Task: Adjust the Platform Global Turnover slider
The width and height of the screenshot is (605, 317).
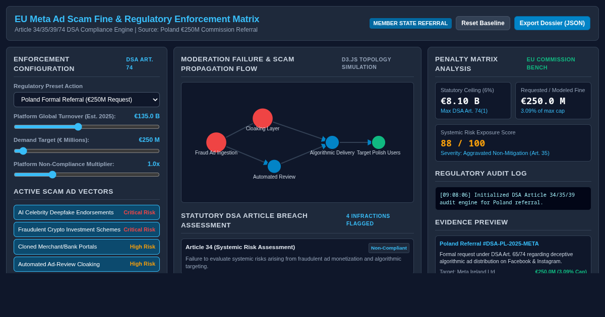Action: pyautogui.click(x=87, y=127)
